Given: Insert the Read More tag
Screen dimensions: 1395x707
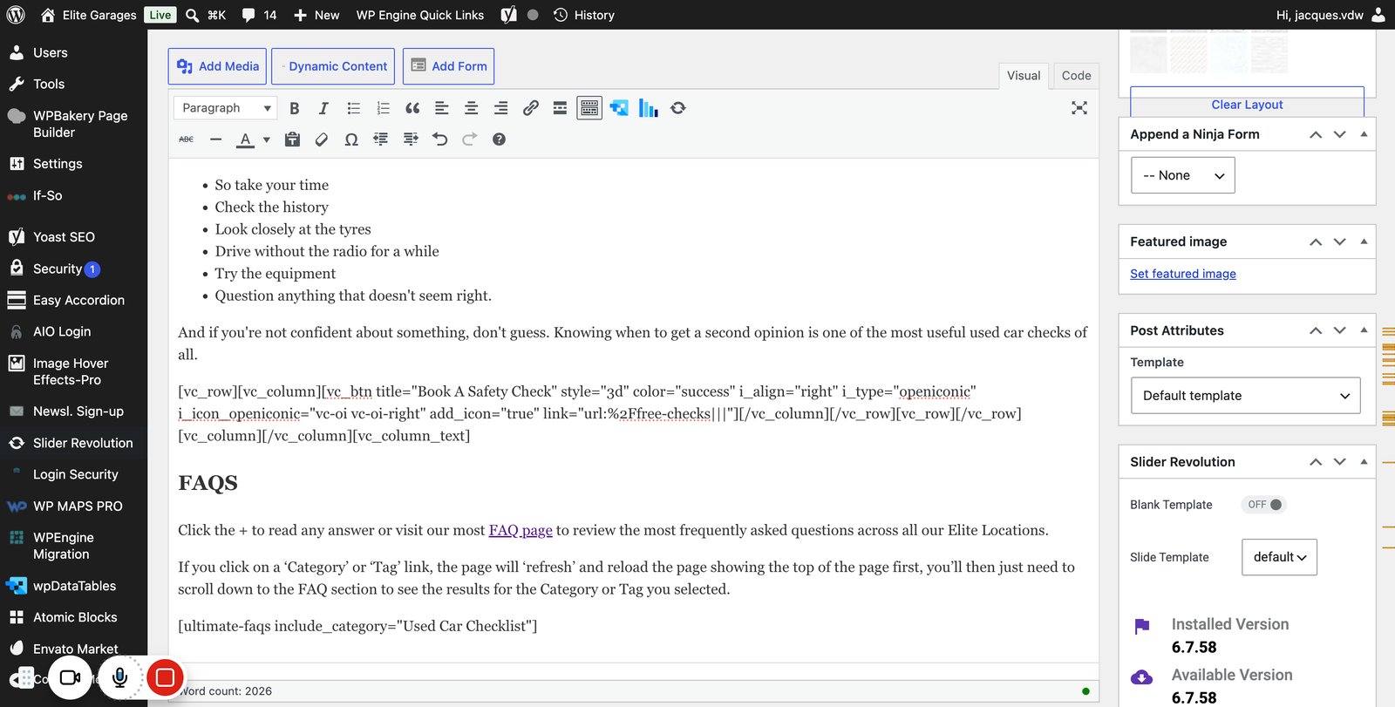Looking at the screenshot, I should [560, 108].
